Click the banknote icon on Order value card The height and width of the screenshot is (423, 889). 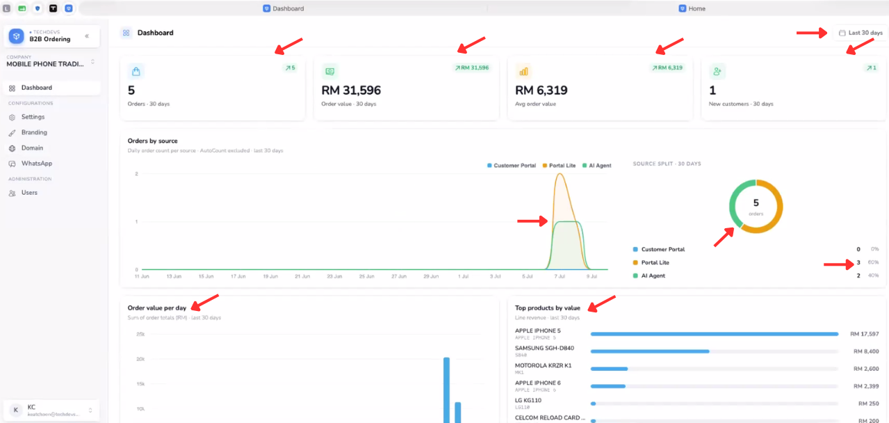(330, 71)
